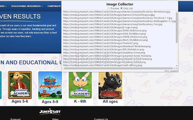Click the All ages label

(110, 101)
